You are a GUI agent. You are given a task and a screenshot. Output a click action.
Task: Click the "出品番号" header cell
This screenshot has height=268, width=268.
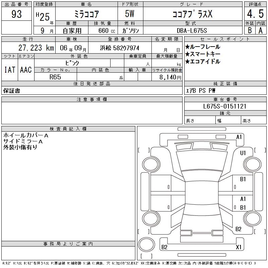point(16,4)
